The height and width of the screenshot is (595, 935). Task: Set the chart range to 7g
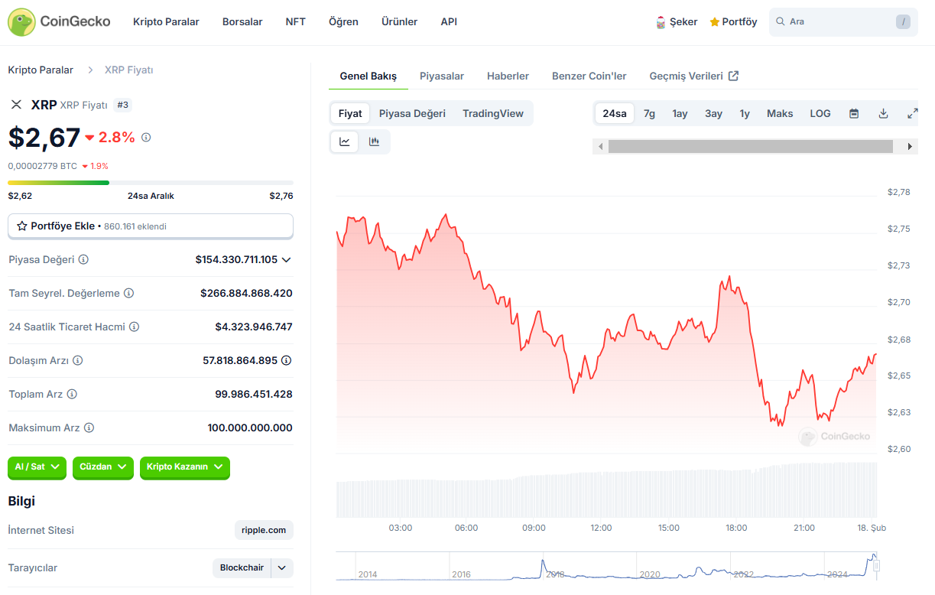tap(649, 113)
